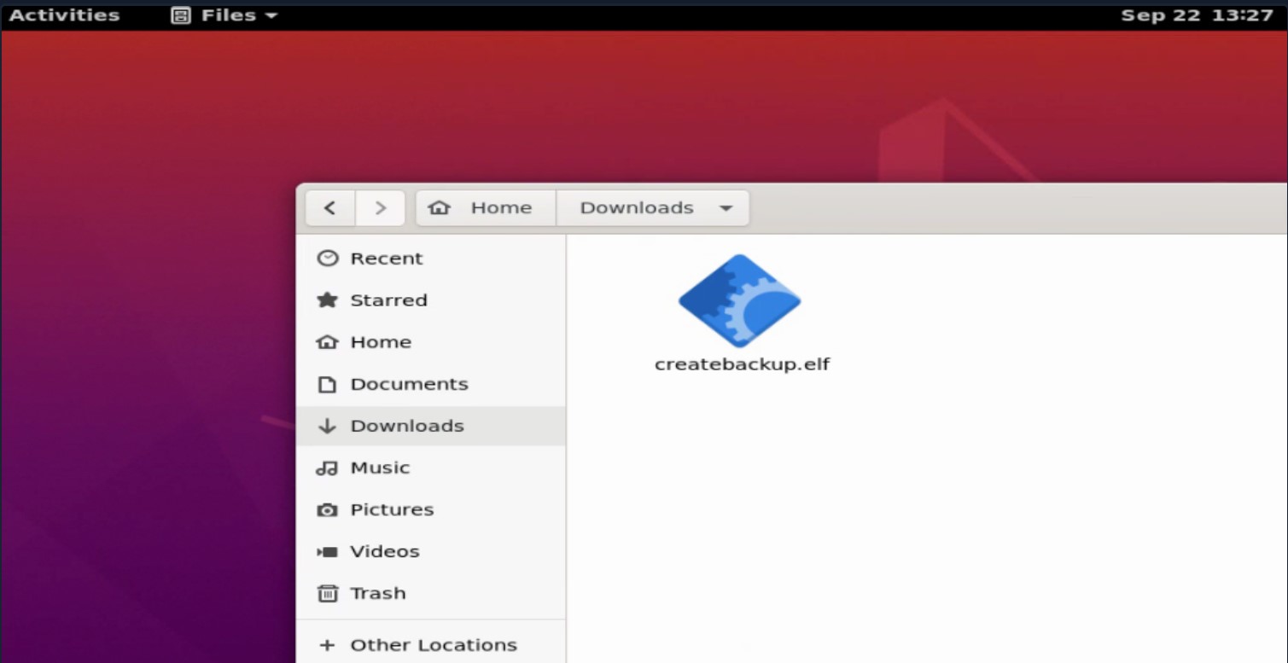Open the Activities overview
The width and height of the screenshot is (1288, 663).
click(x=65, y=15)
